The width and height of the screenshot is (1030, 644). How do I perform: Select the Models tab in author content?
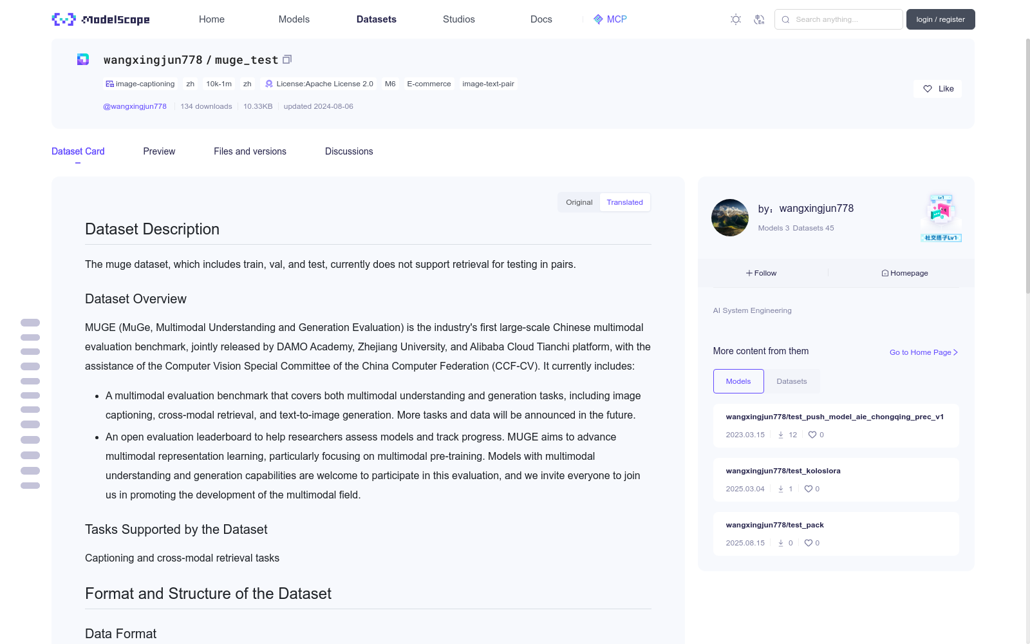tap(738, 381)
